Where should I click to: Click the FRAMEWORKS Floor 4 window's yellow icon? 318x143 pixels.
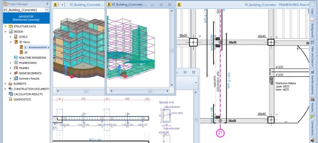179,4
